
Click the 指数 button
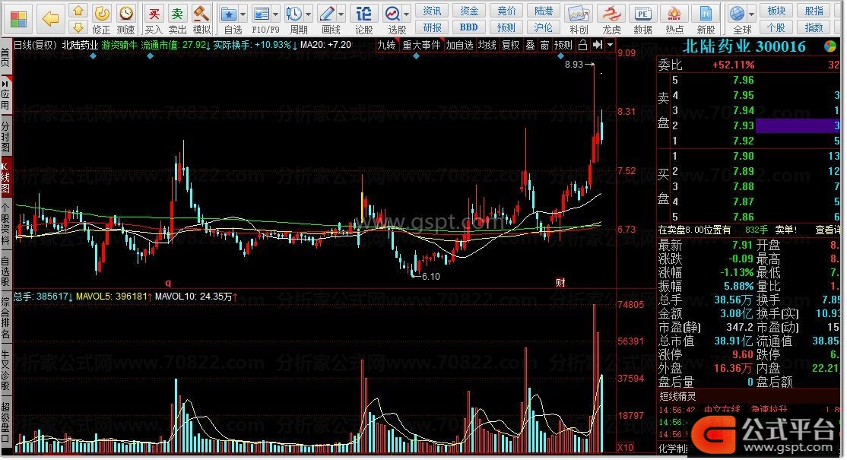pyautogui.click(x=814, y=27)
